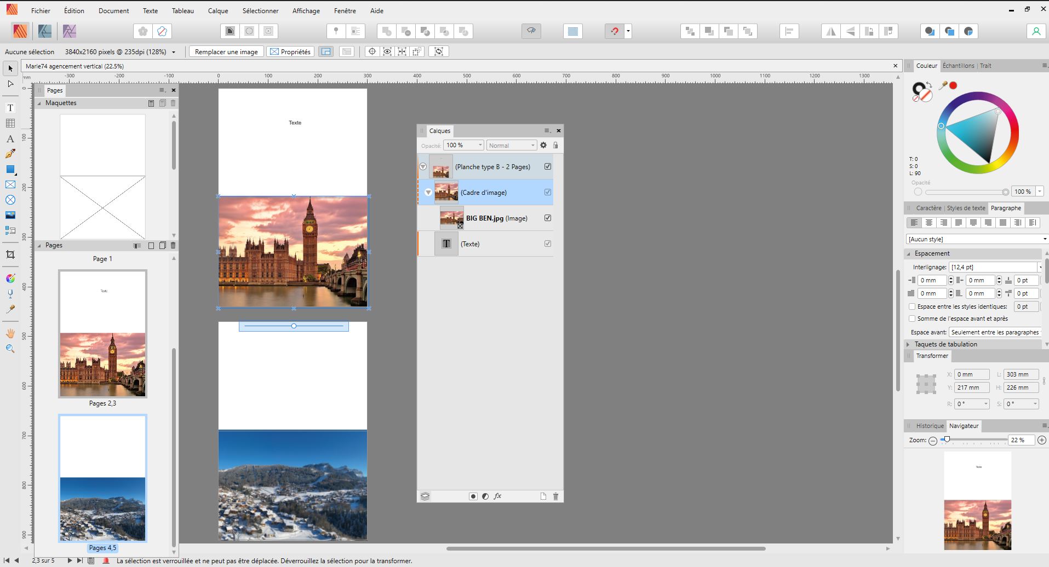Open the Affichage menu

point(306,10)
